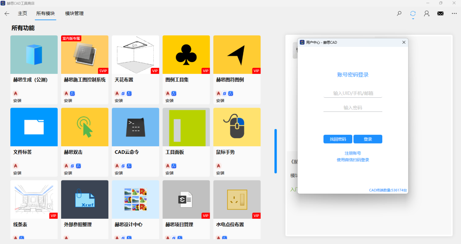This screenshot has width=461, height=244.
Task: Close the 用户中心 login dialog
Action: pyautogui.click(x=404, y=42)
